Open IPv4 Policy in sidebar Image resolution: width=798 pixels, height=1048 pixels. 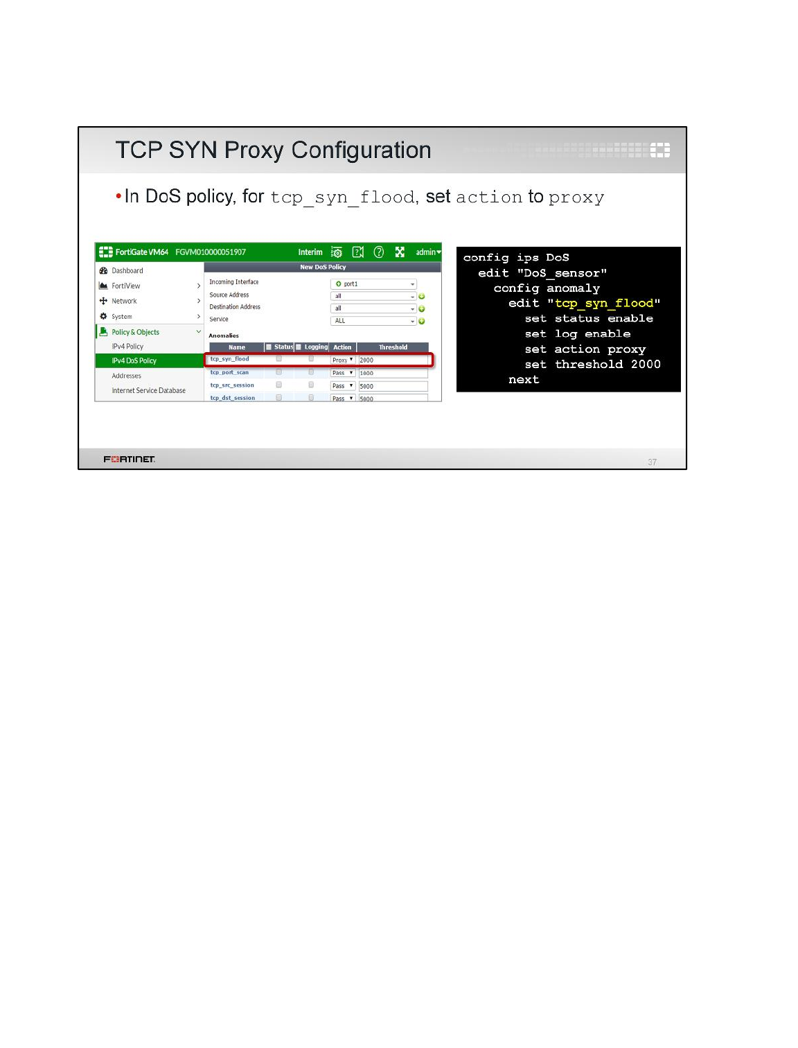(x=127, y=347)
